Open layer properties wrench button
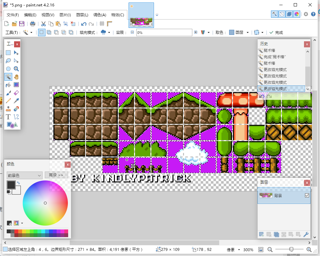320x256 pixels. pos(306,235)
